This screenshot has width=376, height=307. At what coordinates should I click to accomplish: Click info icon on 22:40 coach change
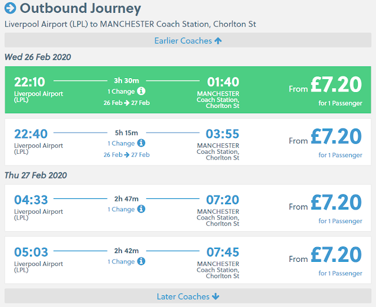point(141,143)
